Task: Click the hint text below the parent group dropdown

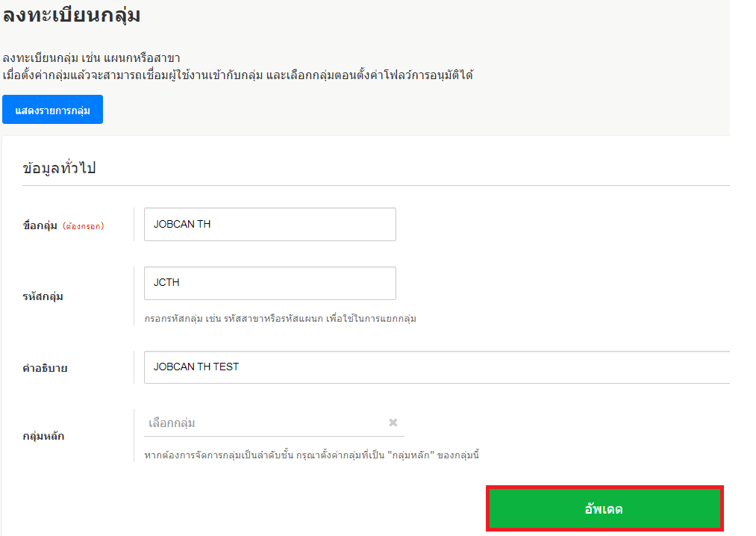Action: [311, 455]
